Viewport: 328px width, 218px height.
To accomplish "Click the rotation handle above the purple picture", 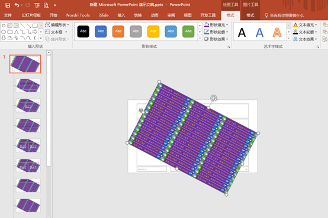I will (x=214, y=98).
